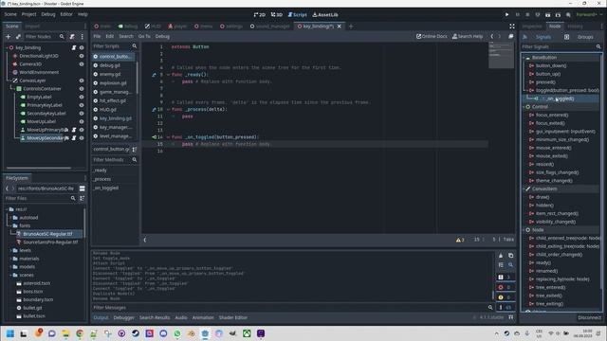Expand the levels folder in FileSystem

pyautogui.click(x=10, y=250)
